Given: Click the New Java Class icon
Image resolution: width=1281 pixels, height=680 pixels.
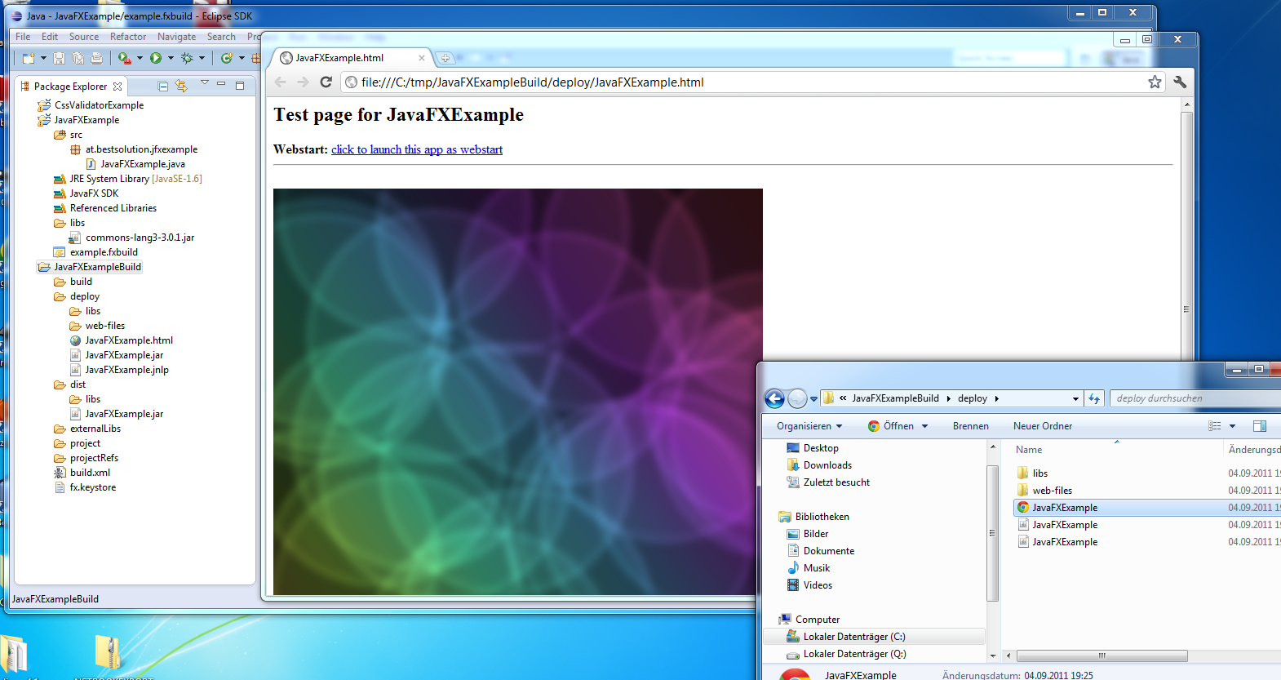Looking at the screenshot, I should 227,58.
